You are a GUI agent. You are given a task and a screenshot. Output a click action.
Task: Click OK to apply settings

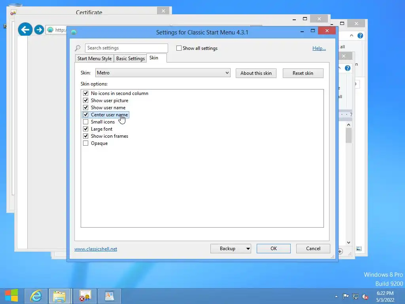(x=274, y=249)
